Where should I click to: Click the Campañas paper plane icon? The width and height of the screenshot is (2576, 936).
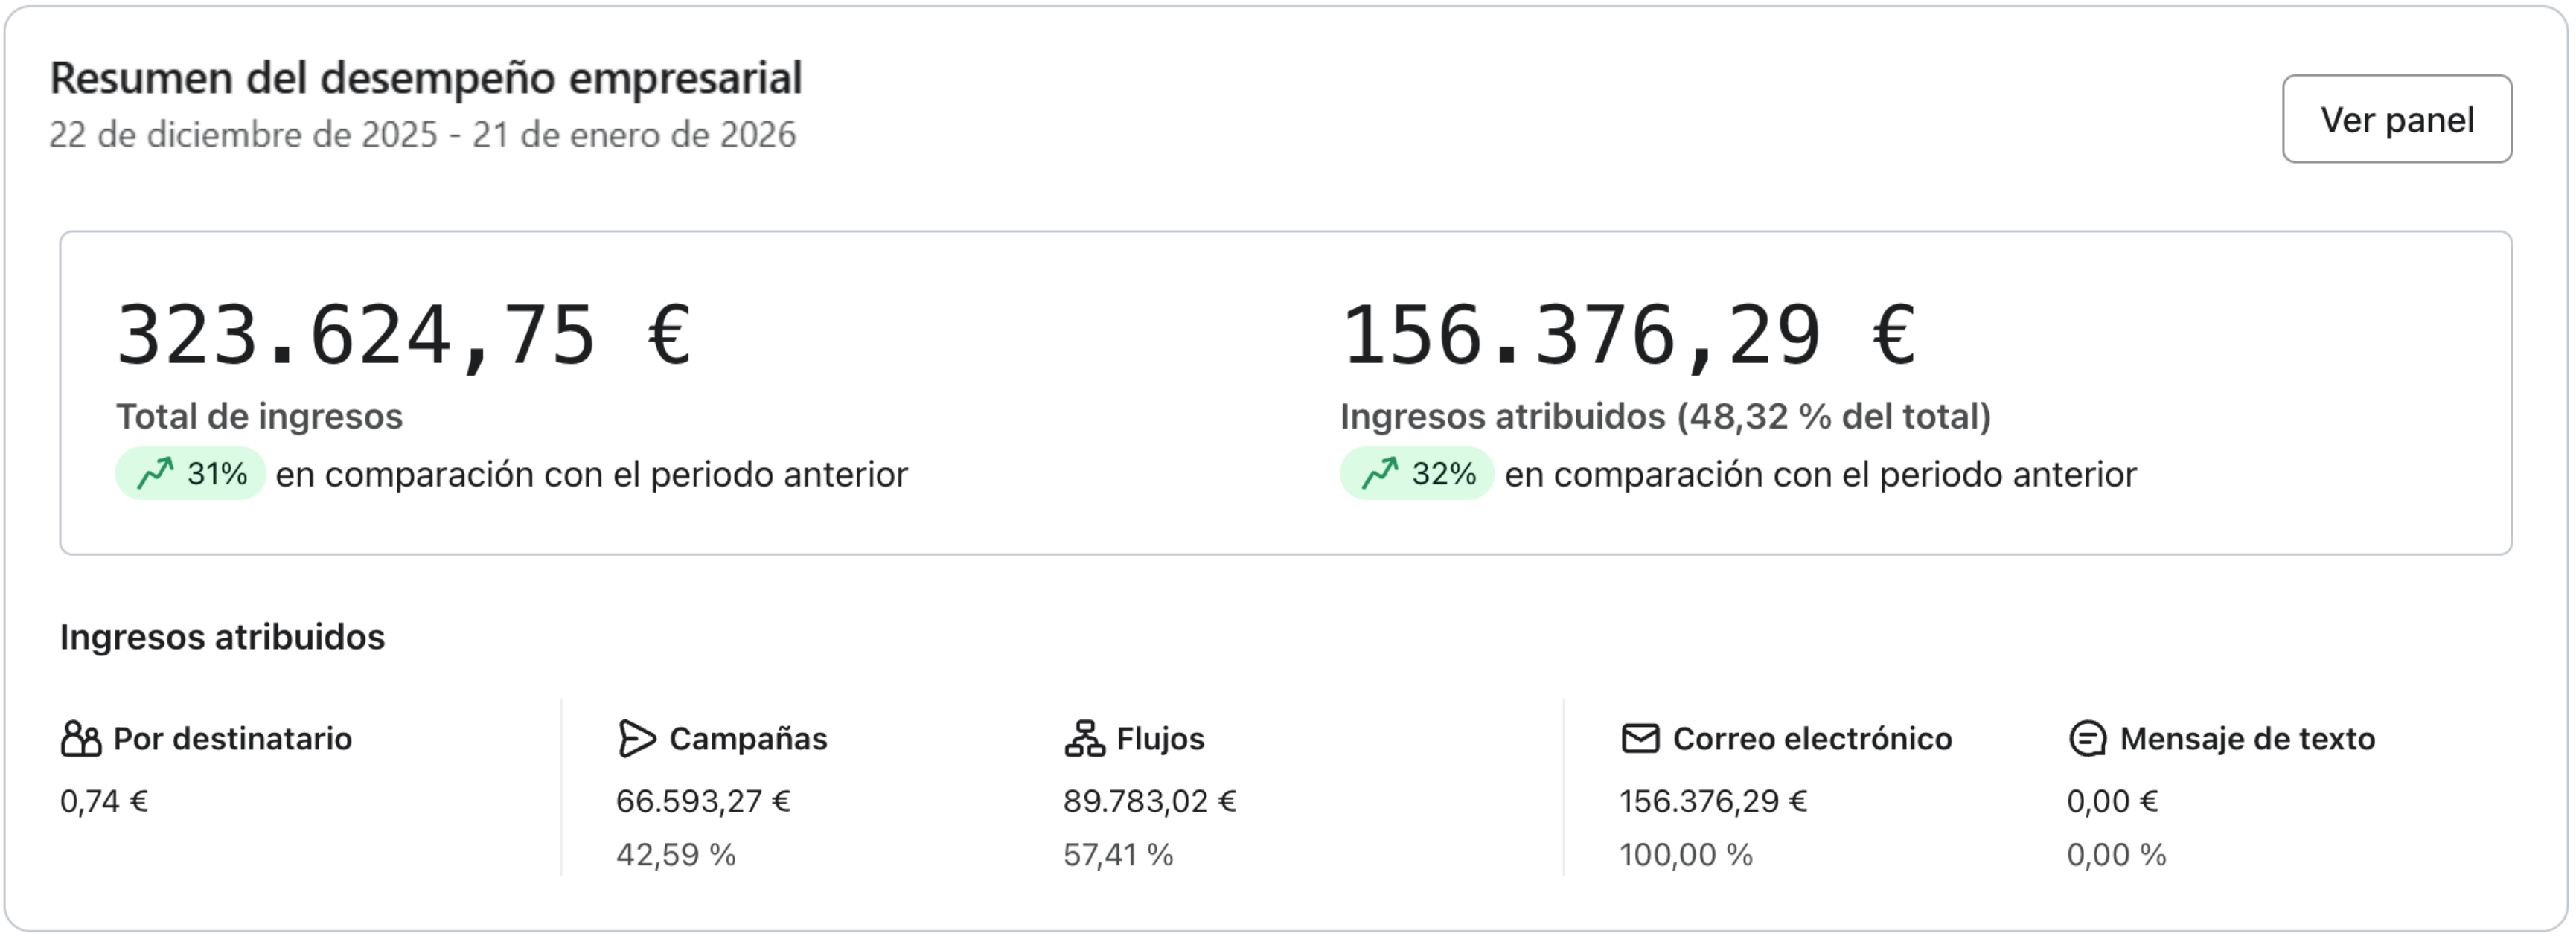pyautogui.click(x=636, y=739)
